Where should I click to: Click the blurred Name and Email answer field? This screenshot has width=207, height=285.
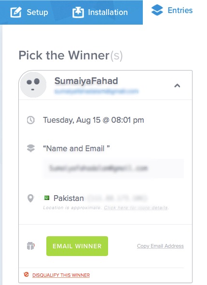[x=113, y=168]
